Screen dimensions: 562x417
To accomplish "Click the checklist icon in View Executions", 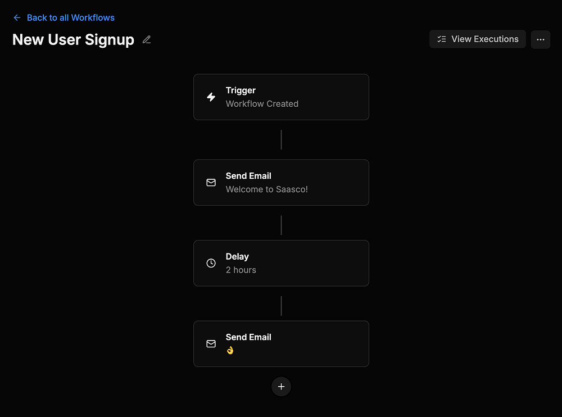I will [x=442, y=39].
